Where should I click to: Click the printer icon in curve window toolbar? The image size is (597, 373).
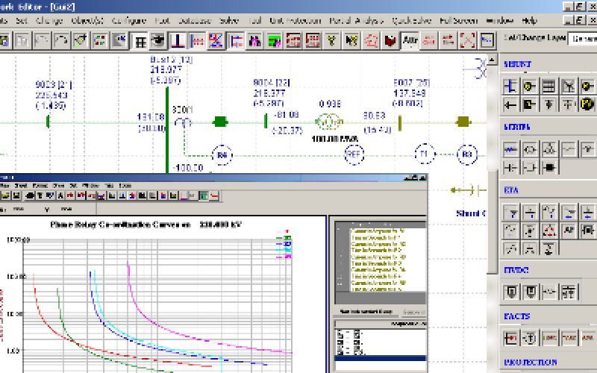coord(30,195)
